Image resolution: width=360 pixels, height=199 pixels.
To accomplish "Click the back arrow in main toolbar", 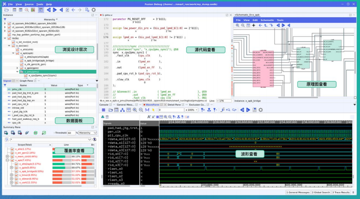I will [x=74, y=10].
